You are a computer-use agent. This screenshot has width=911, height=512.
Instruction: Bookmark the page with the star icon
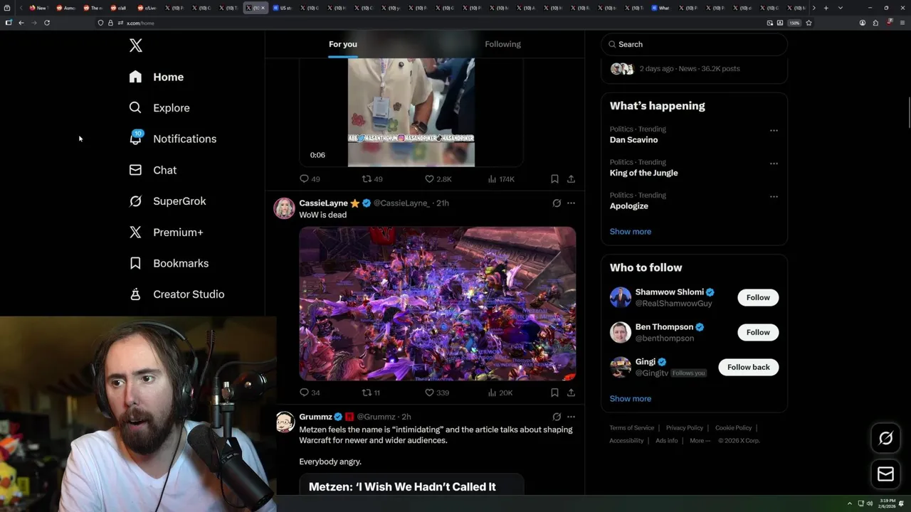(x=809, y=23)
